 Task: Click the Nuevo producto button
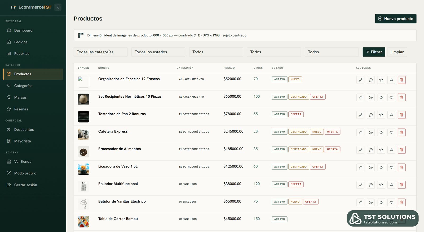[396, 19]
